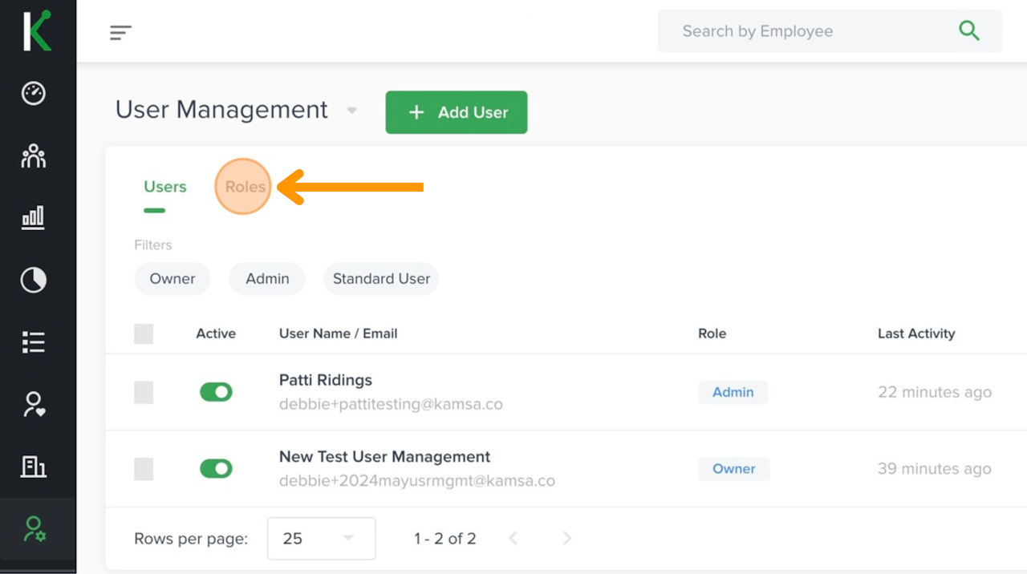This screenshot has height=574, width=1027.
Task: Open the pie chart icon in sidebar
Action: click(34, 280)
